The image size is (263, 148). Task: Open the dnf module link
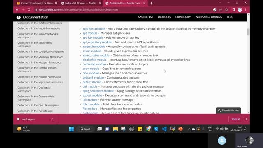90,87
